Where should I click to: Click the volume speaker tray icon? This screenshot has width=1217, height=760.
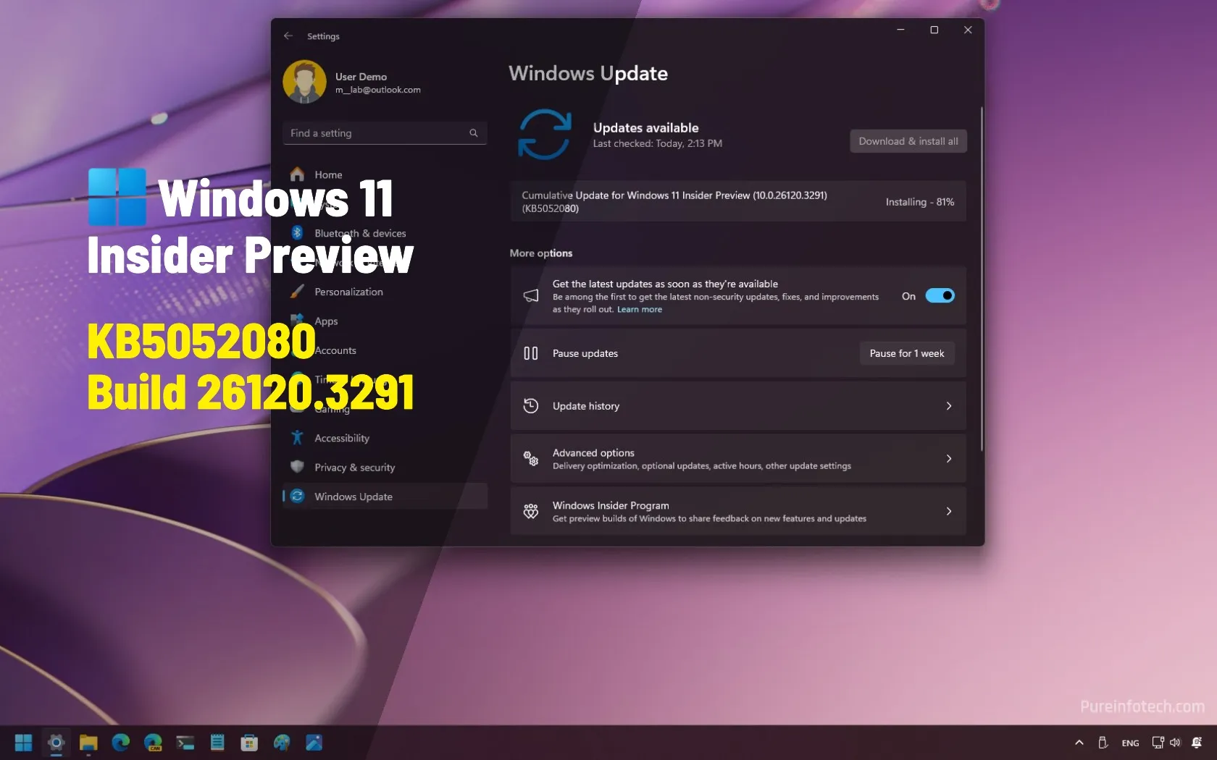1175,743
